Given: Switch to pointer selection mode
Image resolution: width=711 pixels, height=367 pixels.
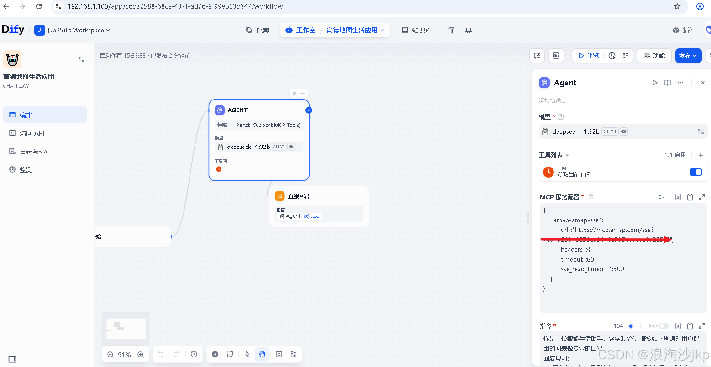Looking at the screenshot, I should click(247, 354).
